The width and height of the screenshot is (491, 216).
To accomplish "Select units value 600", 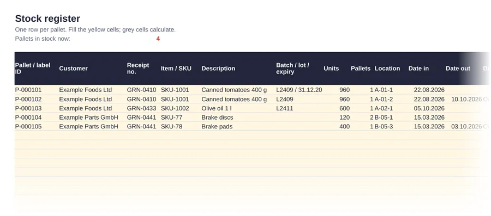I will (x=344, y=108).
